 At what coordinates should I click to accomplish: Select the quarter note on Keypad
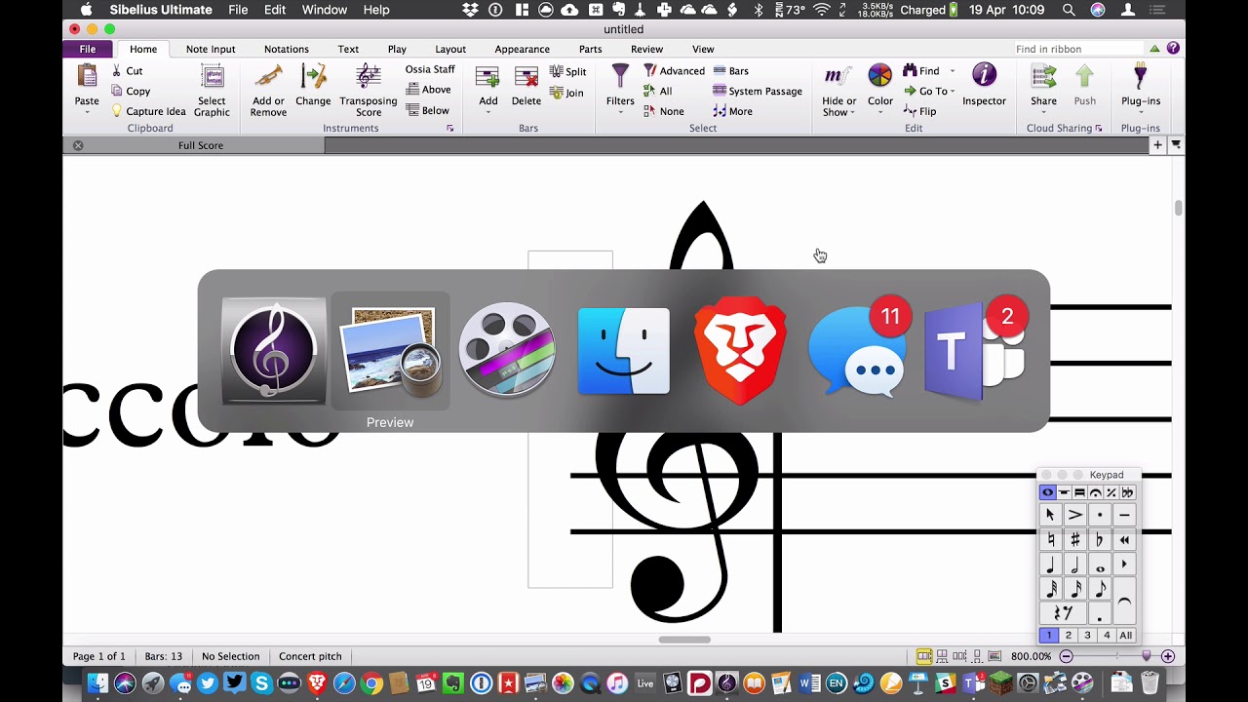pyautogui.click(x=1050, y=565)
